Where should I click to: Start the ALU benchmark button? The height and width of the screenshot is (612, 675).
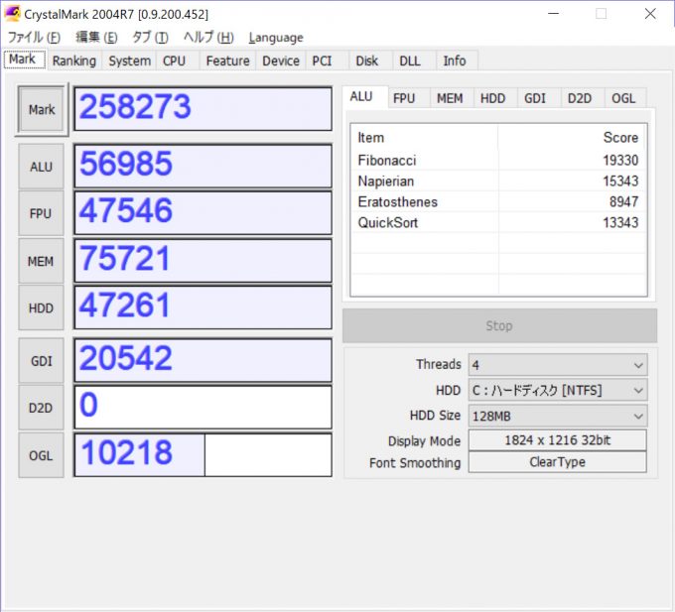(42, 167)
